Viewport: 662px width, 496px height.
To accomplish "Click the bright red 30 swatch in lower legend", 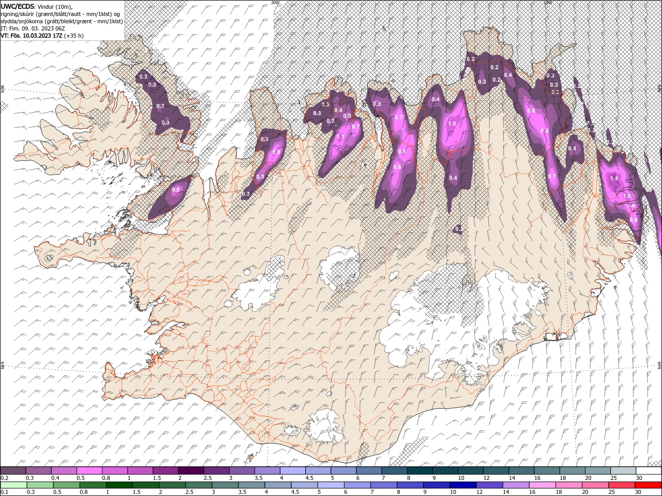I will click(x=648, y=485).
